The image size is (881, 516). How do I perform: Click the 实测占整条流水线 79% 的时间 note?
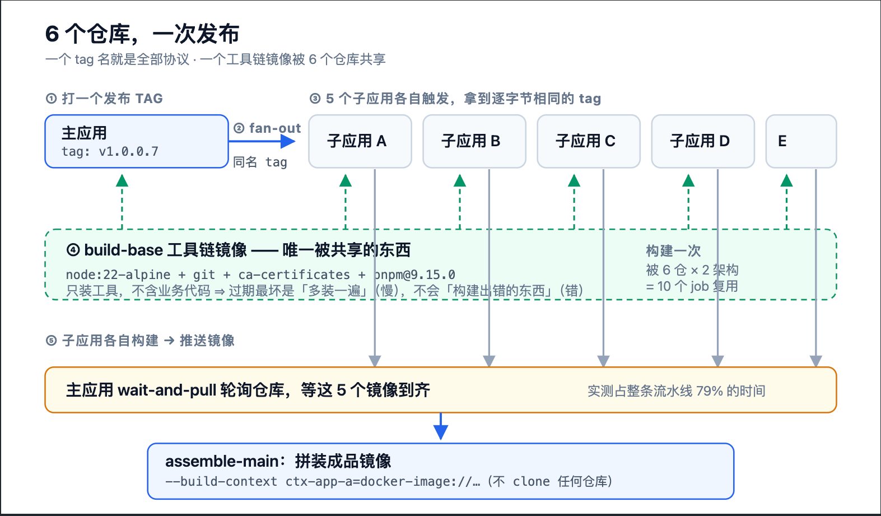point(677,391)
